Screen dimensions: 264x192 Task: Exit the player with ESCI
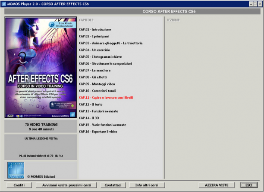(x=249, y=185)
